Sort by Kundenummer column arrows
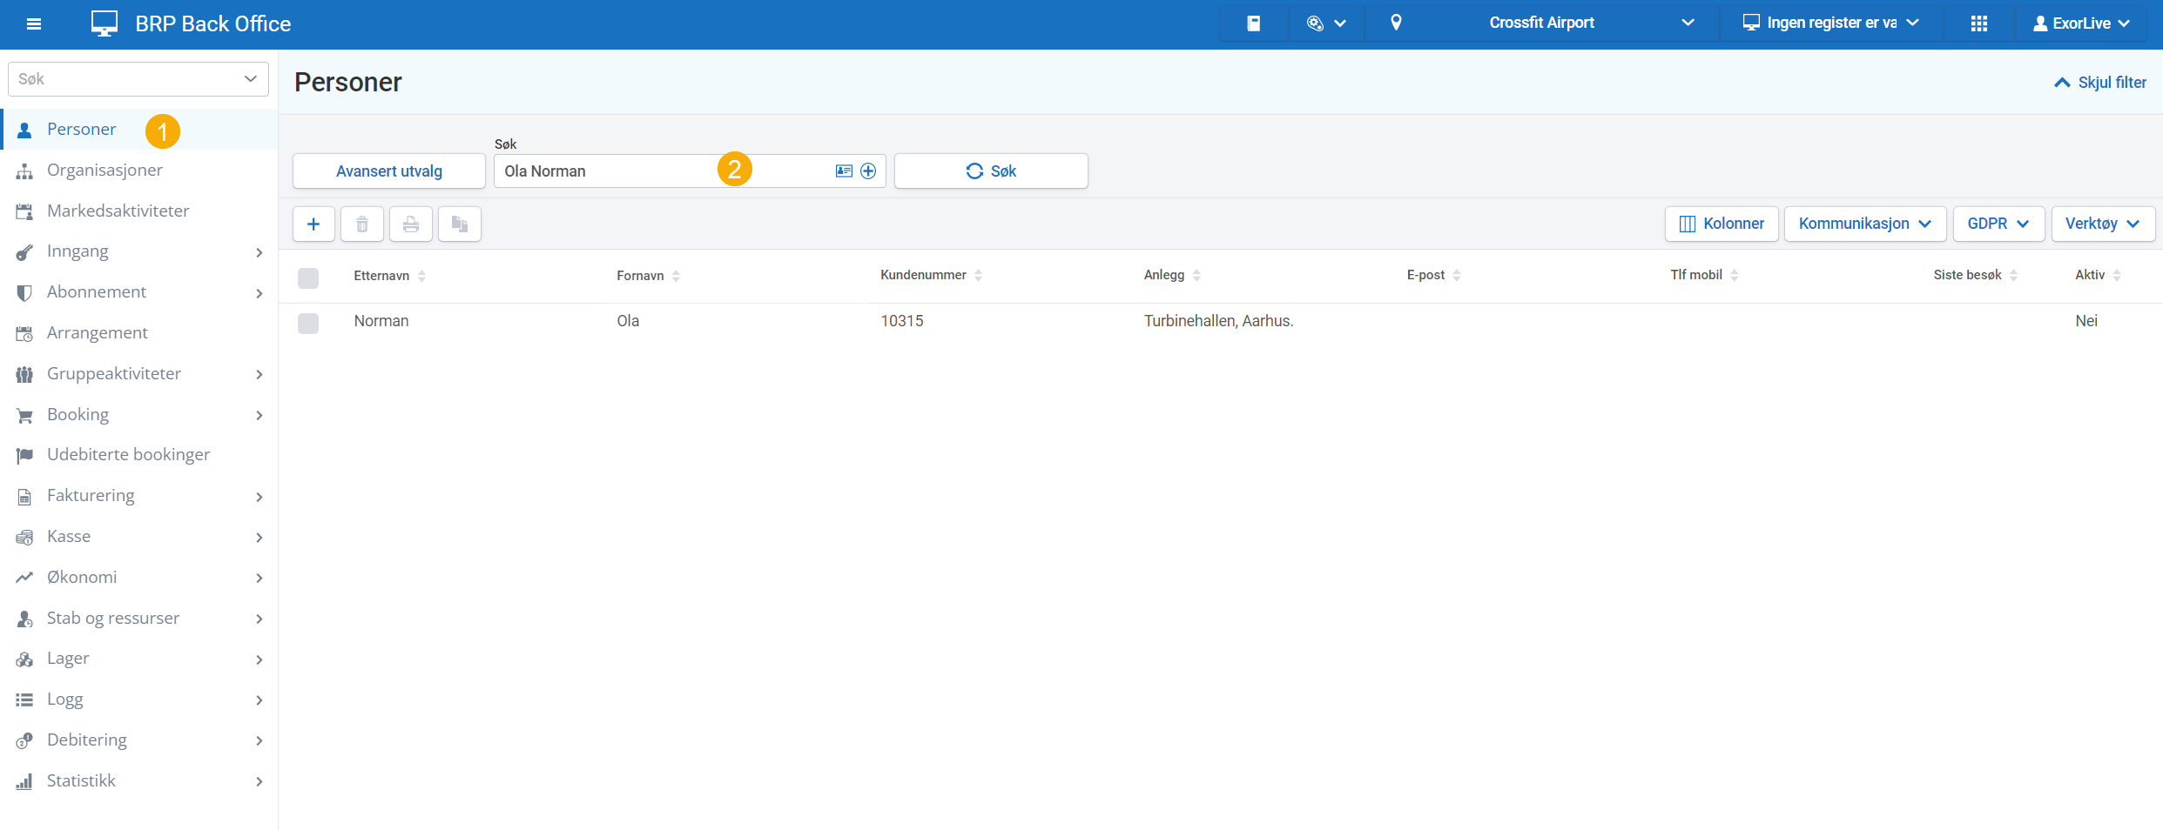The width and height of the screenshot is (2163, 830). (978, 275)
